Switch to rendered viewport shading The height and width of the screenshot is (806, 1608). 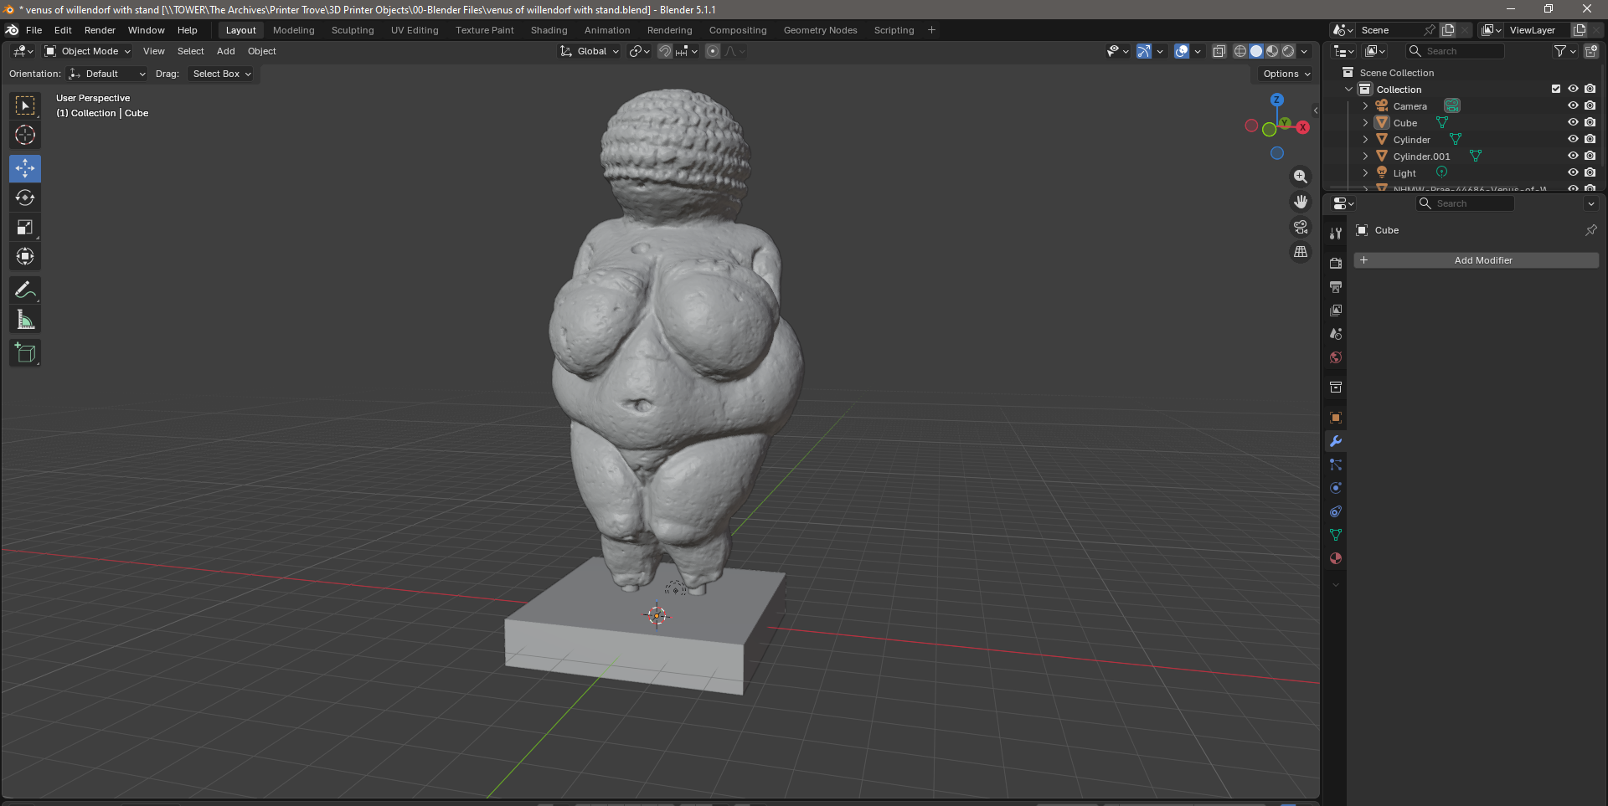[1288, 51]
